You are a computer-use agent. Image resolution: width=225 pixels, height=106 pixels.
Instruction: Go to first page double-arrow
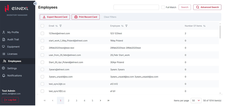coord(45,100)
